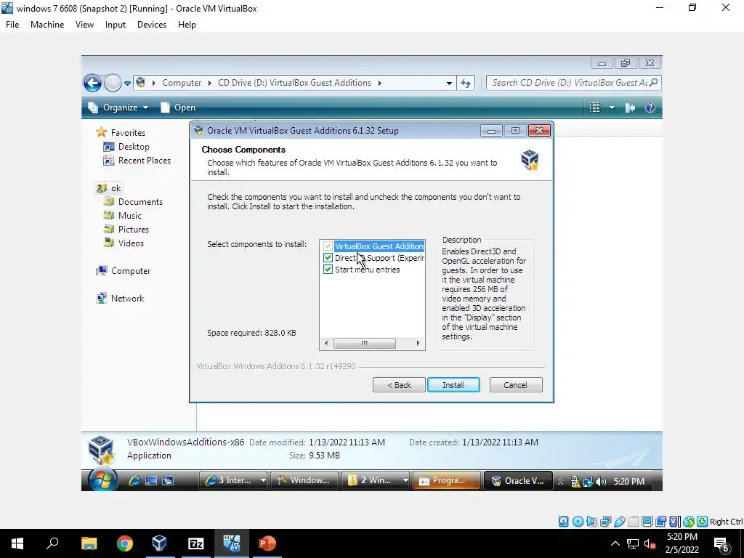Launch Internet Explorer from guest quick launch

(x=134, y=481)
